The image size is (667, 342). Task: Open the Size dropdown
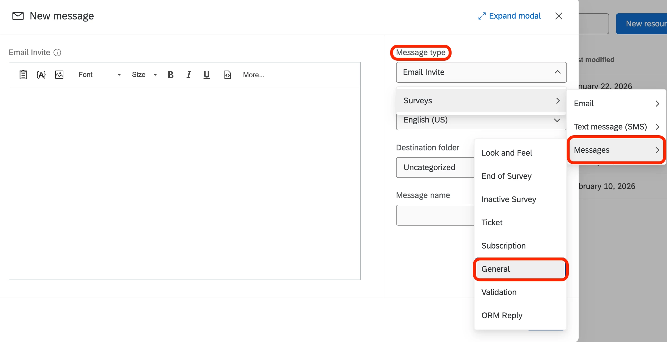coord(144,75)
